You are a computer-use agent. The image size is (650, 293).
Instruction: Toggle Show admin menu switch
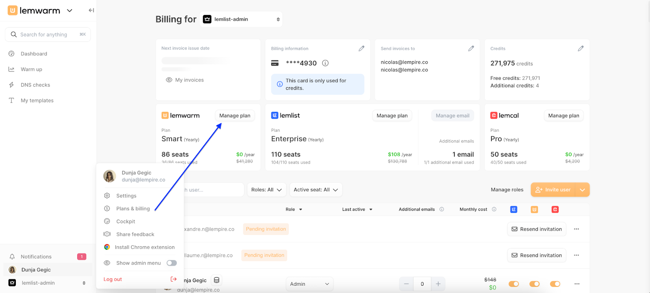pyautogui.click(x=172, y=263)
